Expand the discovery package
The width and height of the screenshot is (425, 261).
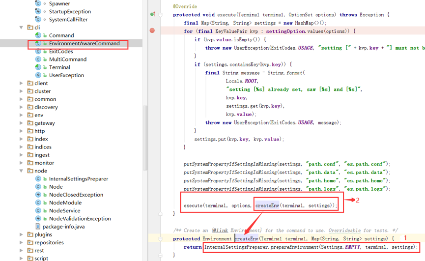(21, 107)
